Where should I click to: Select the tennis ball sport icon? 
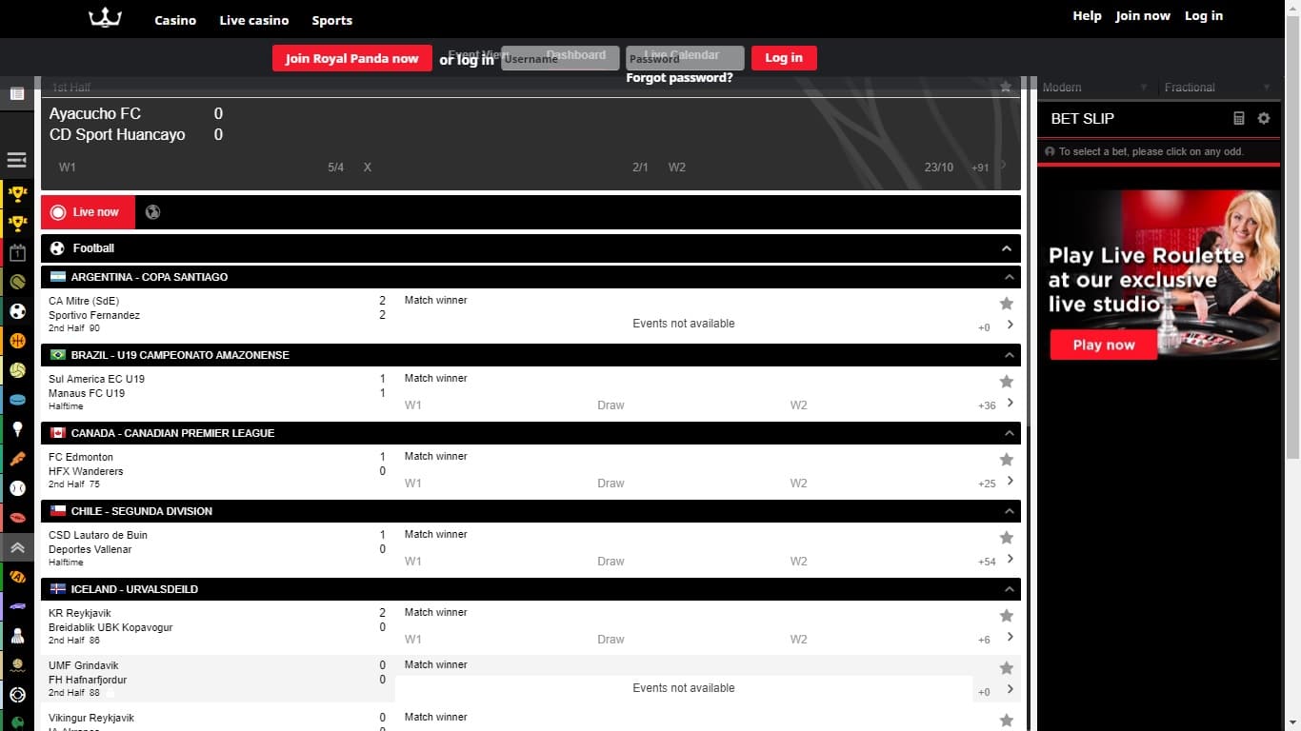(17, 282)
